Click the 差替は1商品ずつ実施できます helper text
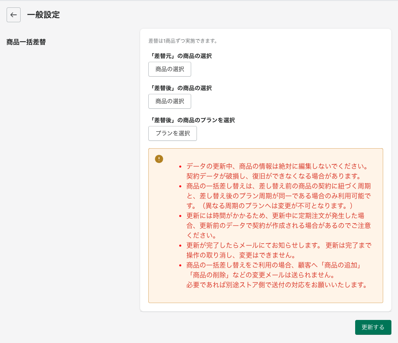 [x=183, y=41]
